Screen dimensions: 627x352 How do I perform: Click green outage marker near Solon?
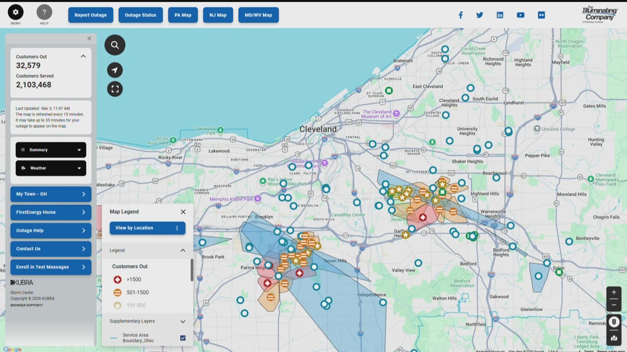pos(559,272)
